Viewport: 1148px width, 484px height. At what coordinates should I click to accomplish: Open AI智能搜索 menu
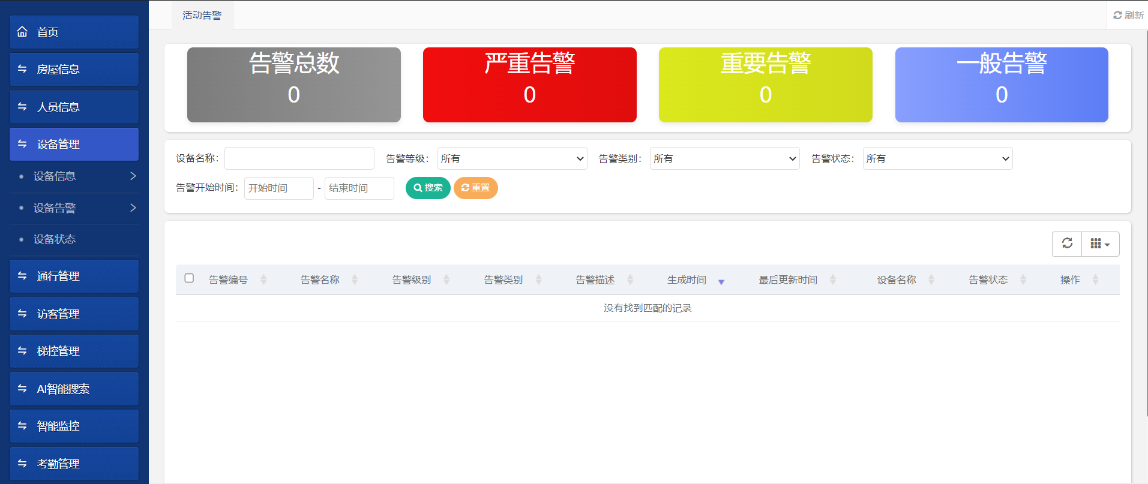tap(74, 389)
